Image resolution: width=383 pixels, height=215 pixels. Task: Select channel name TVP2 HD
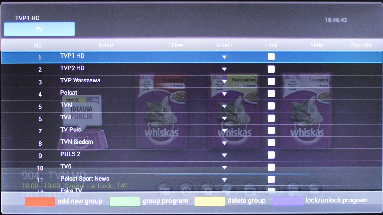72,68
